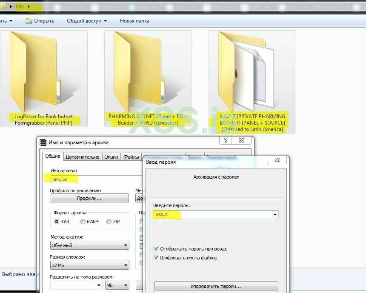The height and width of the screenshot is (293, 366).
Task: Switch to the Дополнительно tab
Action: 83,157
